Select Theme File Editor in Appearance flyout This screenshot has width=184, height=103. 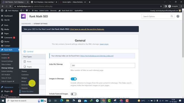[27, 92]
